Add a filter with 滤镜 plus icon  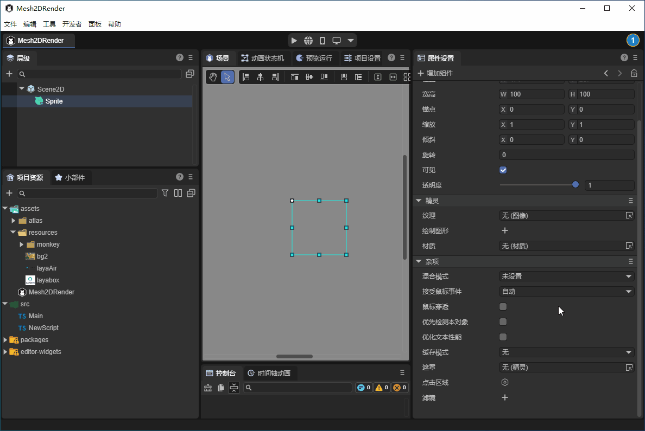[504, 397]
